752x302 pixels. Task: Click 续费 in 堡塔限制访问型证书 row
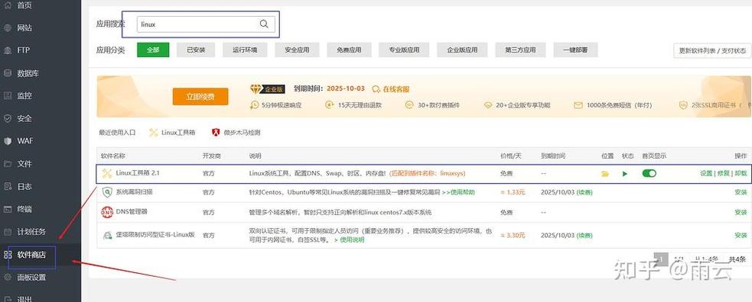(584, 235)
